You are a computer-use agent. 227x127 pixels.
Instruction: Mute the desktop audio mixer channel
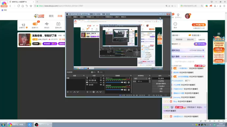(x=125, y=90)
